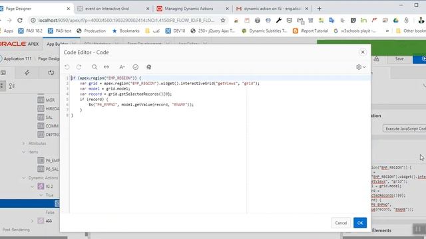The height and width of the screenshot is (239, 426).
Task: Click the Google Drive extension icon
Action: pyautogui.click(x=395, y=21)
